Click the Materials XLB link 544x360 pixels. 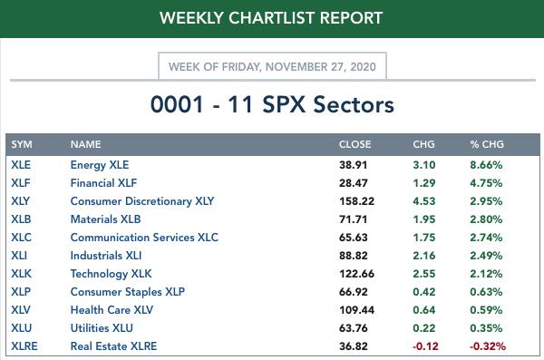pos(105,219)
